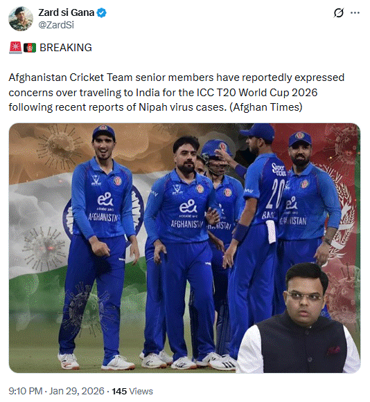Open Zard si Gana's profile picture
This screenshot has width=370, height=402.
pyautogui.click(x=21, y=19)
